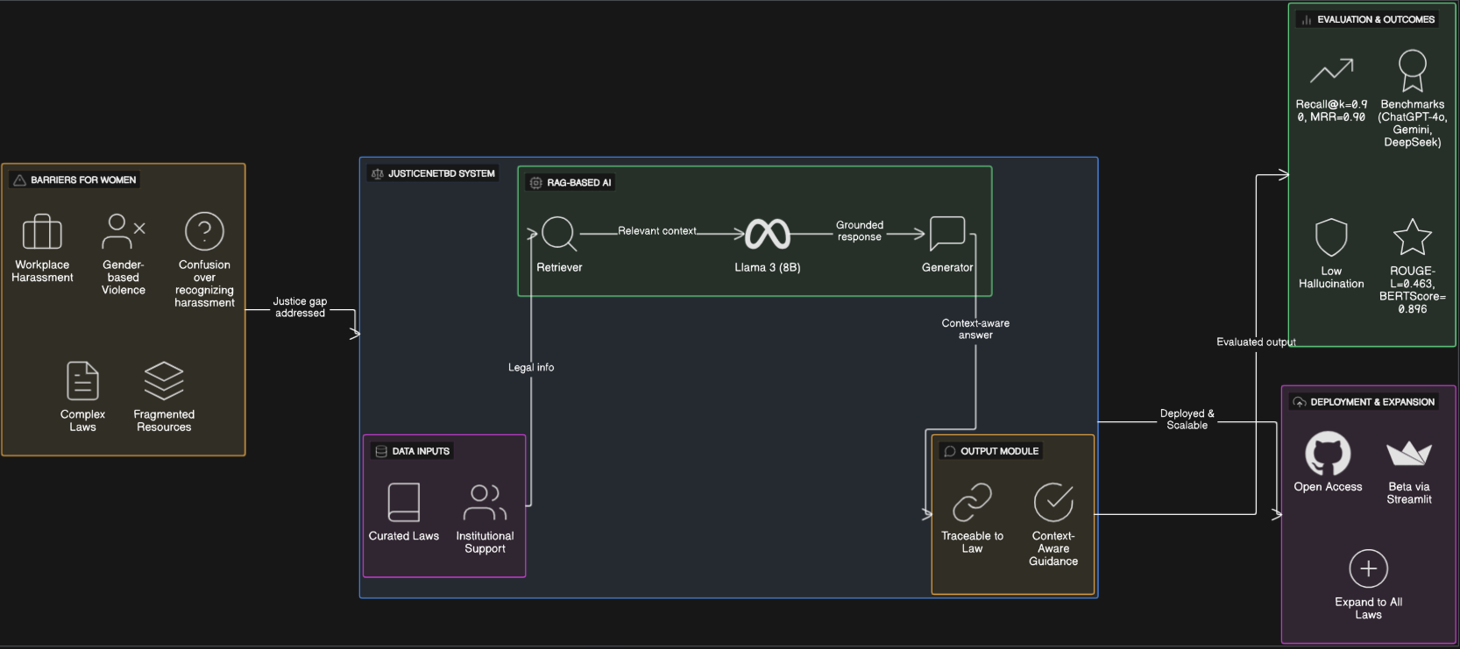Click the Expand to All Laws plus icon
1460x649 pixels.
(x=1368, y=569)
